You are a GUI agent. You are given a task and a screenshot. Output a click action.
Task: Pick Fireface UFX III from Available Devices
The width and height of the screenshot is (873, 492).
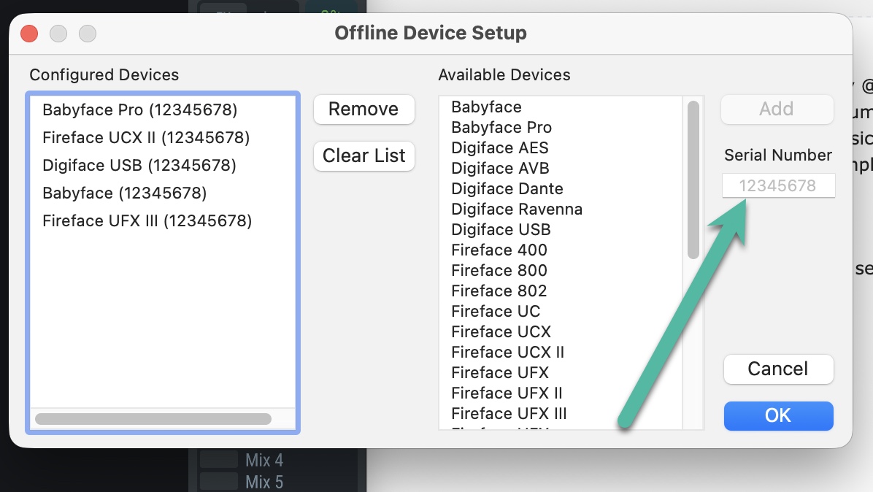point(561,413)
